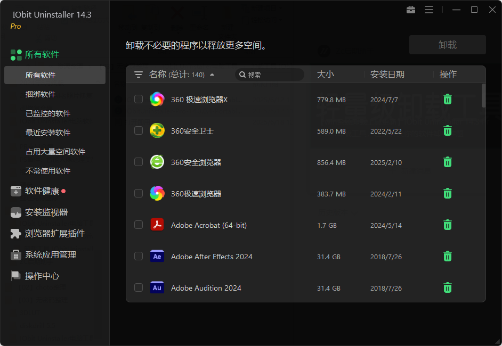Click the Adobe Audition 2024 name

click(206, 288)
